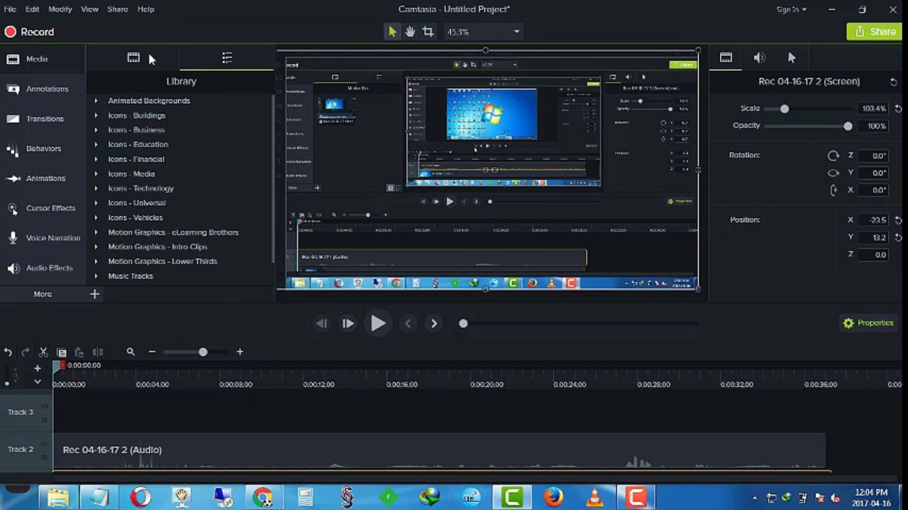Add a new track with the plus icon
The height and width of the screenshot is (510, 908).
[x=38, y=368]
